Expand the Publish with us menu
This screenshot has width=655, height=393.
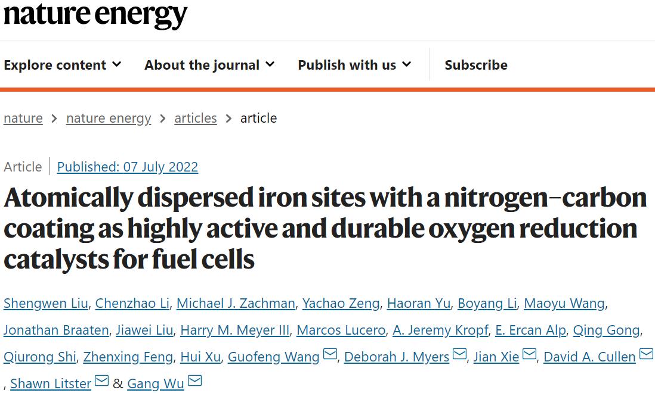[x=354, y=65]
